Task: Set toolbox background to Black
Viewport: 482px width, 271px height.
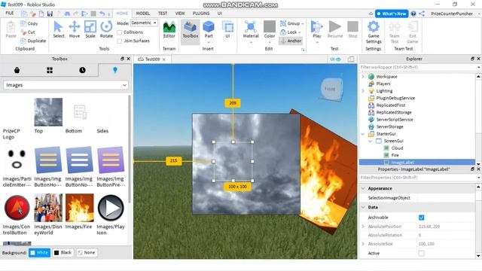Action: point(63,253)
